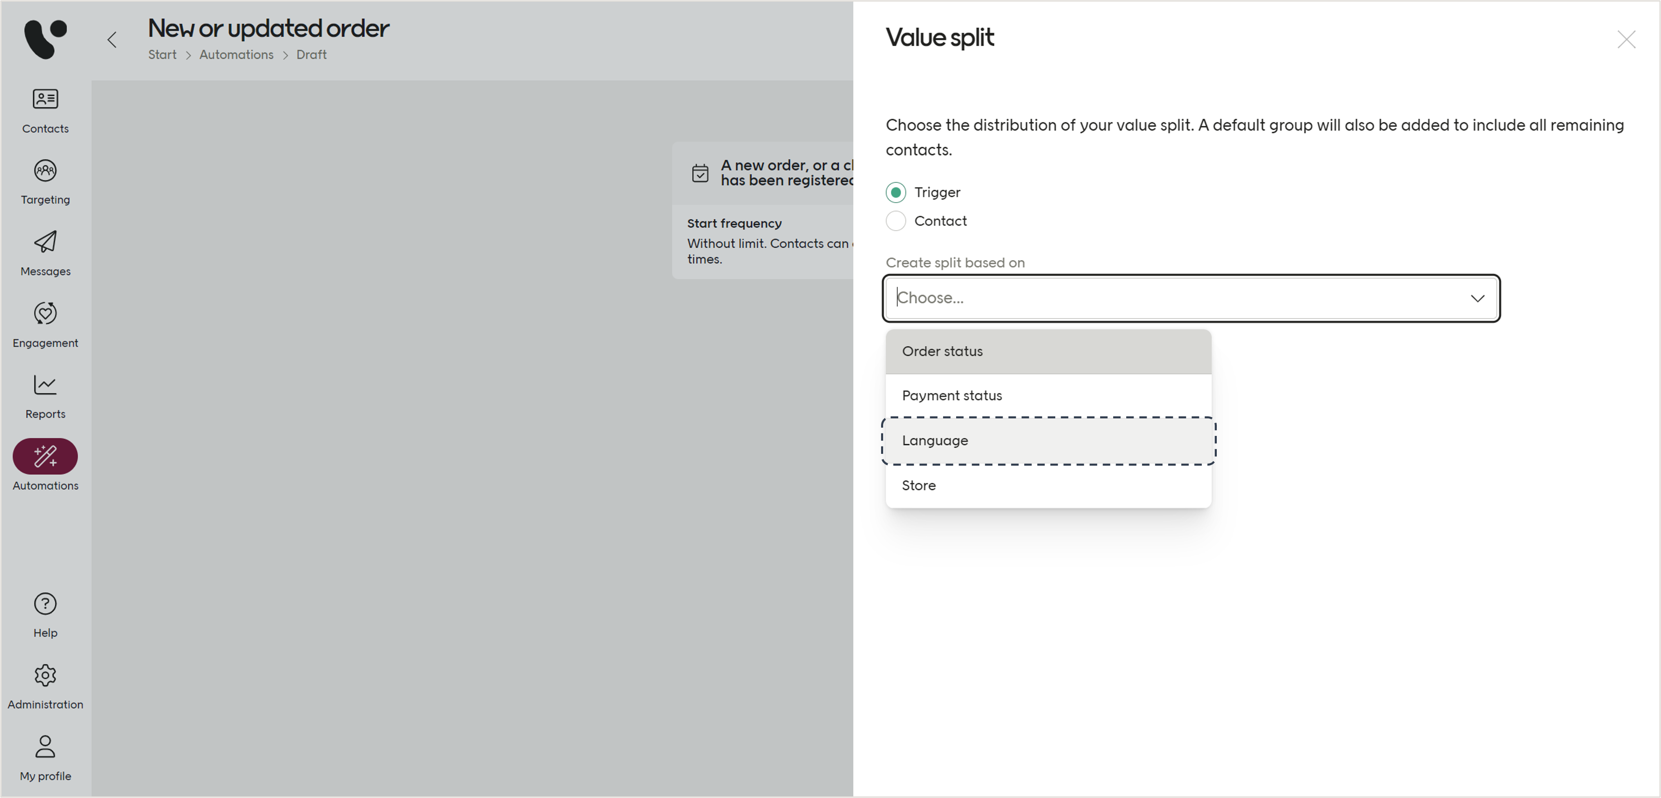1661x798 pixels.
Task: Open the Contacts panel
Action: point(44,110)
